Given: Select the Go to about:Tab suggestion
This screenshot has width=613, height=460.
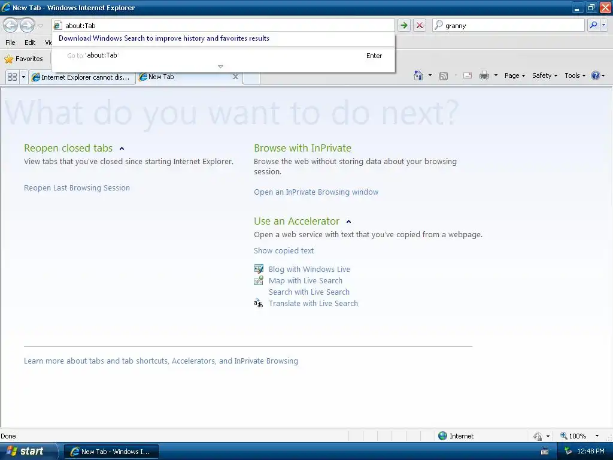Looking at the screenshot, I should pos(223,56).
